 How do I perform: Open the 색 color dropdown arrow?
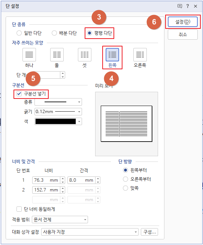(79, 121)
